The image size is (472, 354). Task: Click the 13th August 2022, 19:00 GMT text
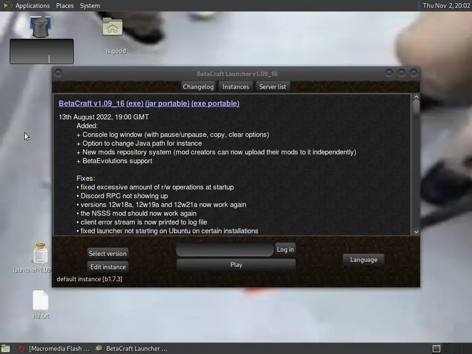click(104, 117)
